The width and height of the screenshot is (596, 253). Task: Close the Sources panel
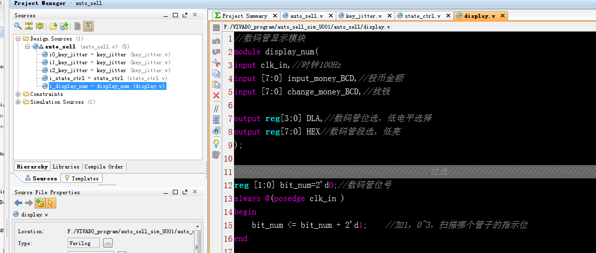tap(195, 15)
